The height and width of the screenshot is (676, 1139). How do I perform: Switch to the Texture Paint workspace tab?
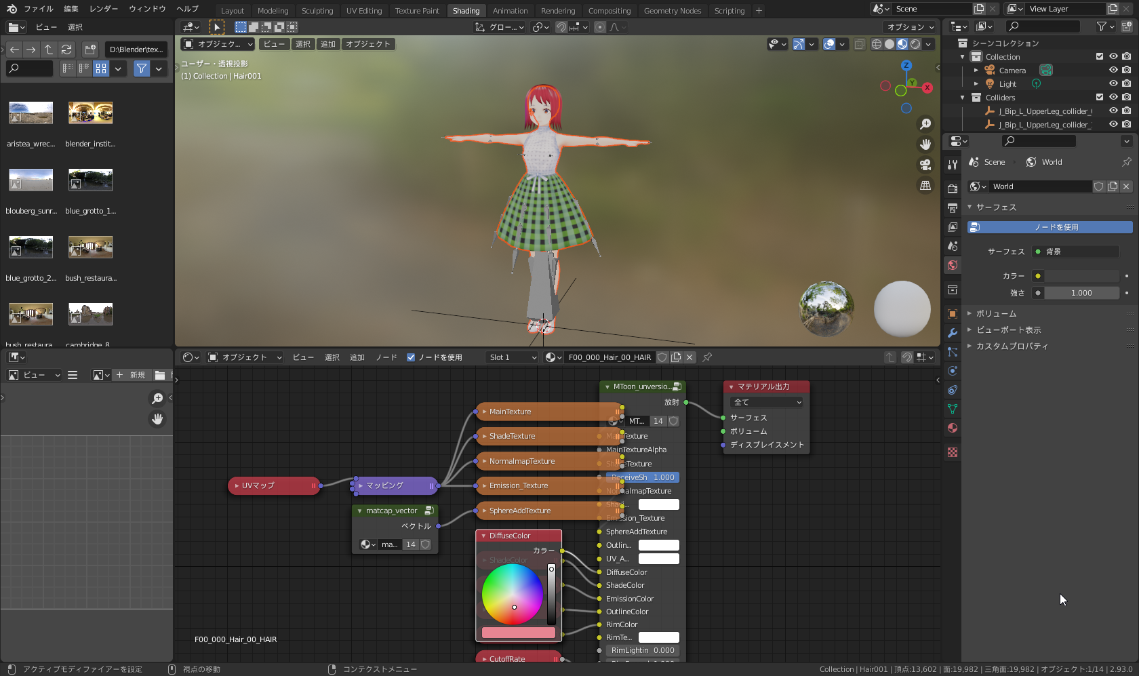point(417,11)
